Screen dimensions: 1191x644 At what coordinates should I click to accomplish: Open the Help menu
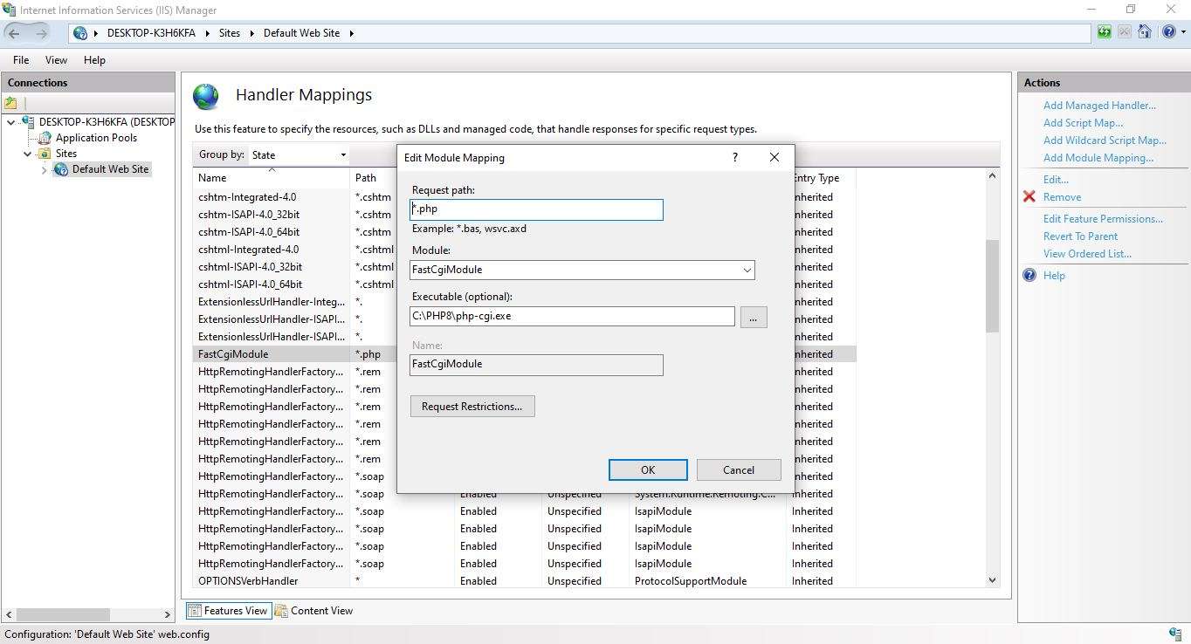(x=94, y=60)
